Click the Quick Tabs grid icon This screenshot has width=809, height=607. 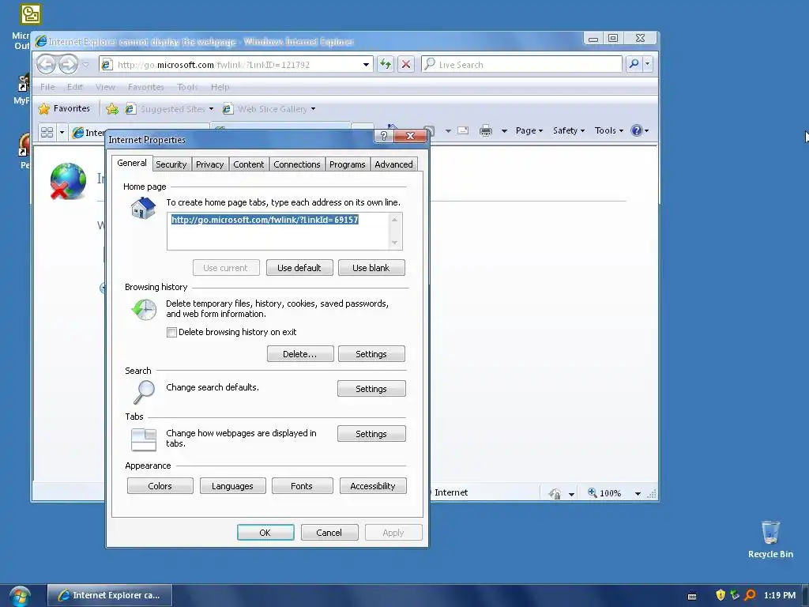click(x=47, y=132)
